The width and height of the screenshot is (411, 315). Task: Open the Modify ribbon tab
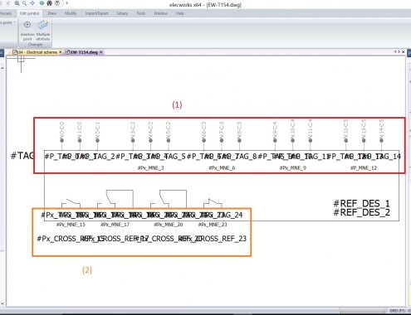tap(71, 13)
